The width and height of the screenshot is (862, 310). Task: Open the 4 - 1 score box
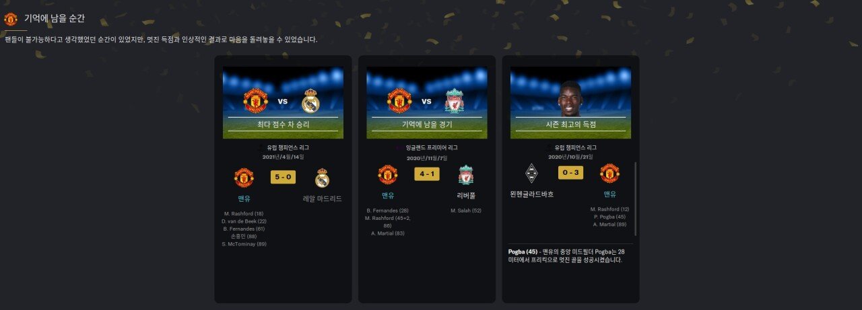coord(427,173)
